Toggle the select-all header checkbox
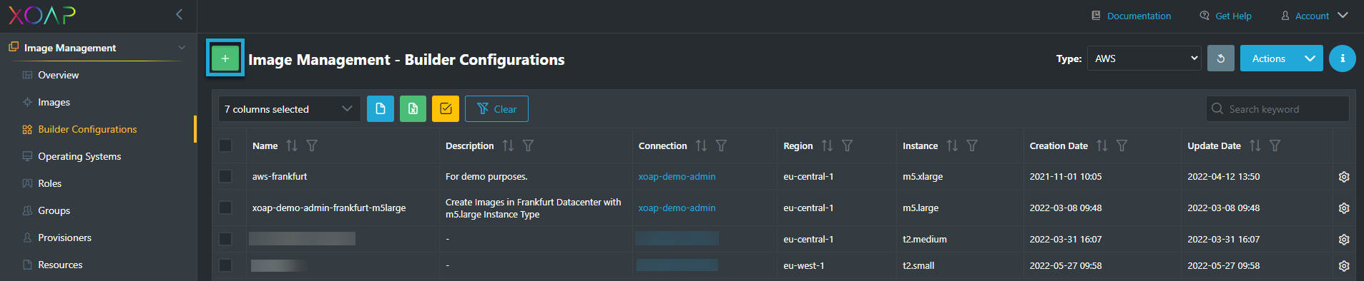 click(x=225, y=145)
